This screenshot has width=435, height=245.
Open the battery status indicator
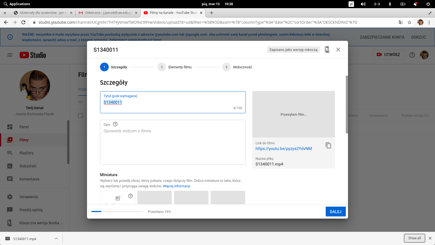click(403, 4)
